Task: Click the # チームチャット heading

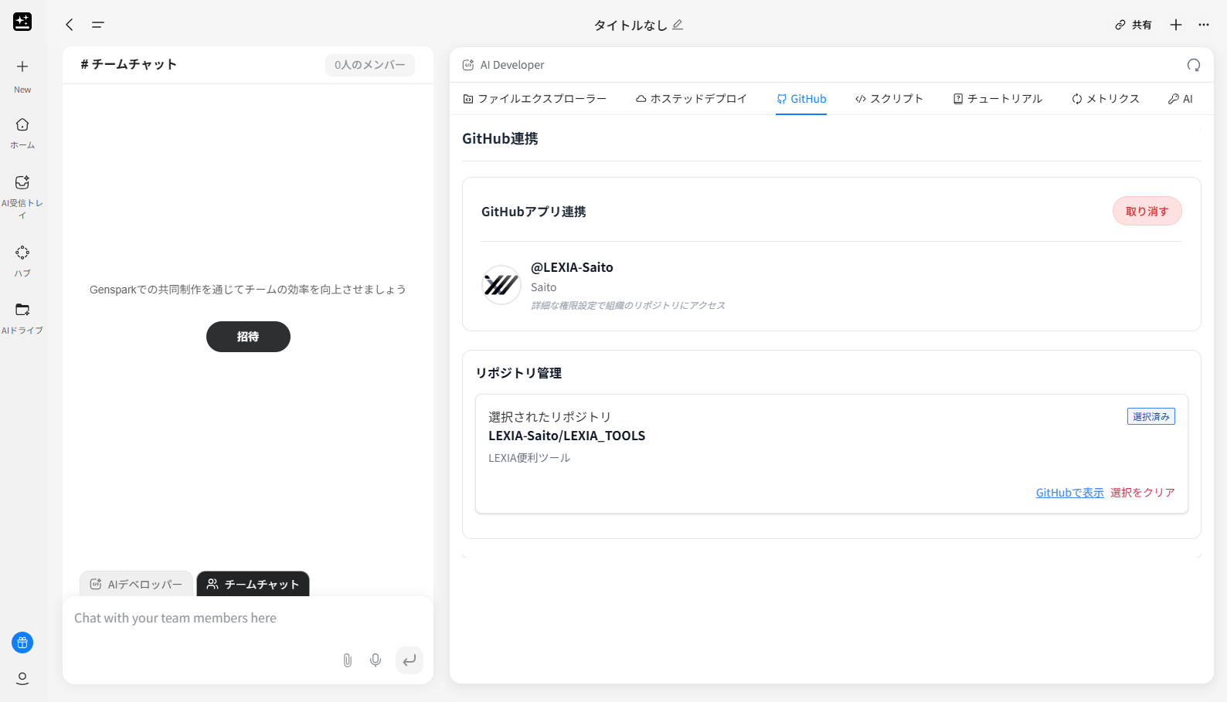Action: tap(129, 65)
